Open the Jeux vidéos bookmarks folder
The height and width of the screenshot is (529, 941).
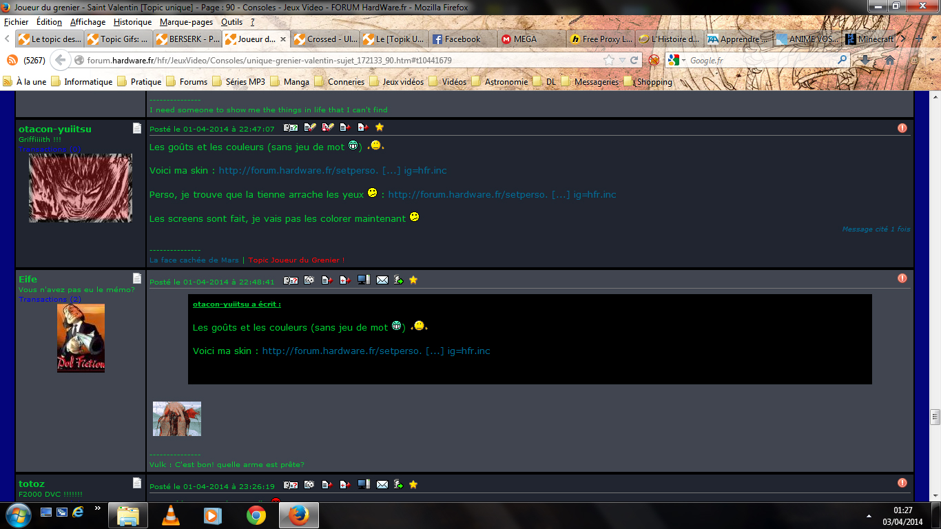tap(397, 81)
